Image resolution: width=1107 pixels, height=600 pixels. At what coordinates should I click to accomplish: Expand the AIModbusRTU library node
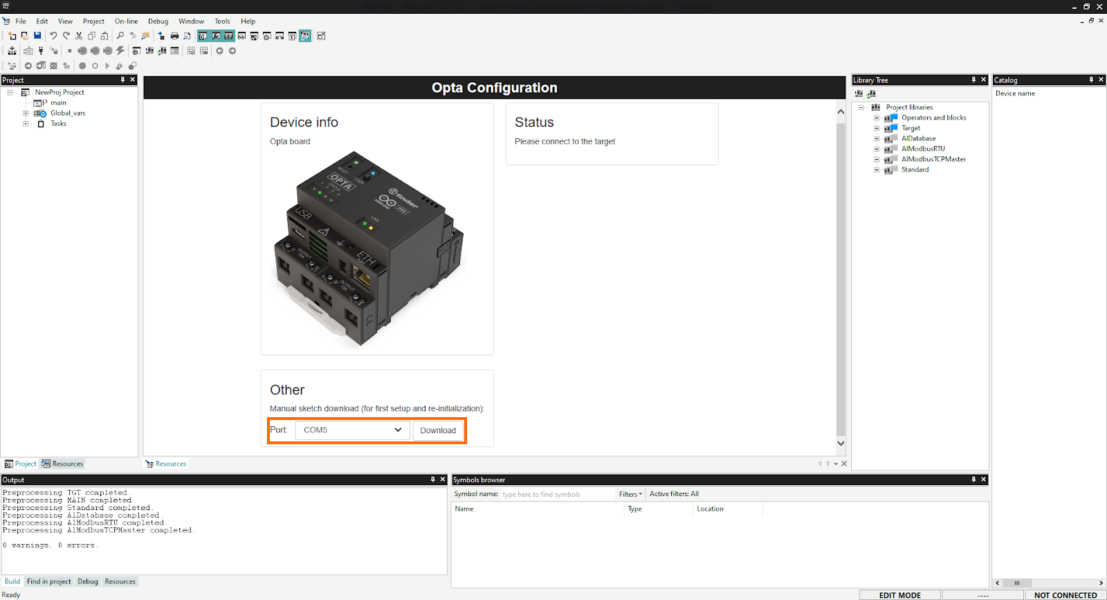(877, 149)
